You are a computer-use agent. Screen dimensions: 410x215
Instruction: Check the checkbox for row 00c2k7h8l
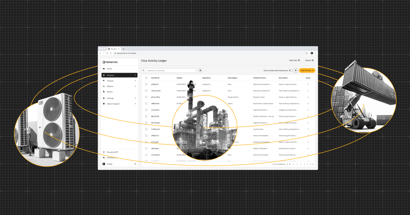point(146,116)
